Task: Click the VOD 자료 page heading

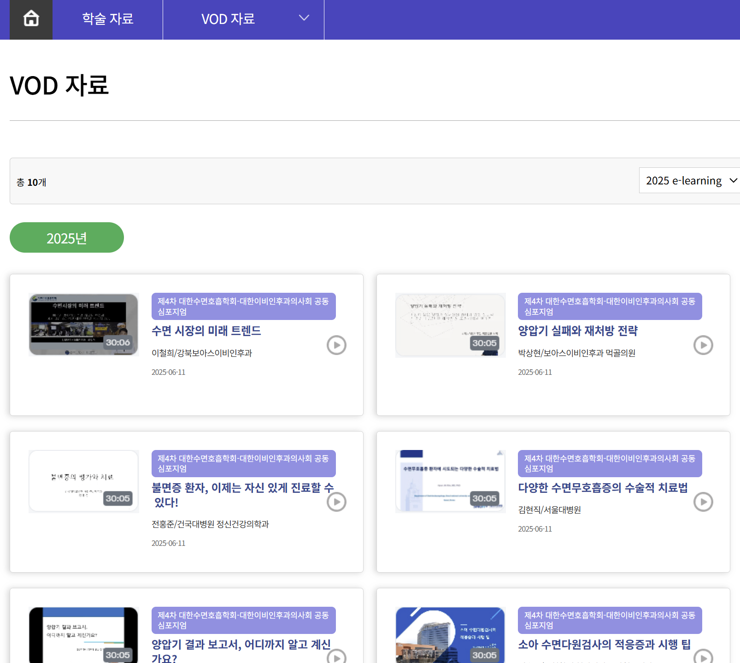Action: [x=59, y=85]
